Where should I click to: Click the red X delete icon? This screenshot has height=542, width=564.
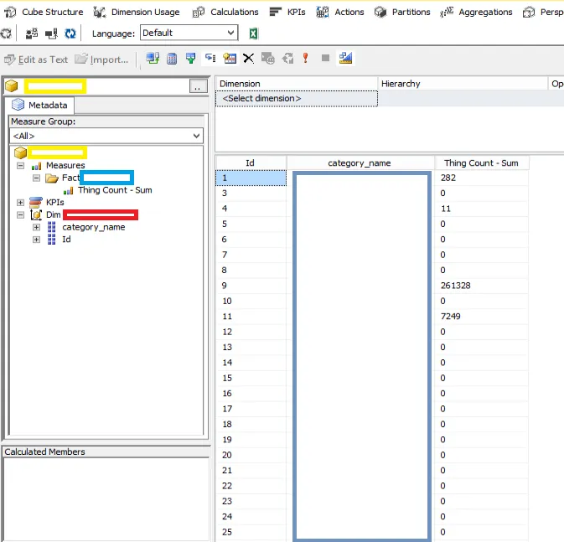248,59
